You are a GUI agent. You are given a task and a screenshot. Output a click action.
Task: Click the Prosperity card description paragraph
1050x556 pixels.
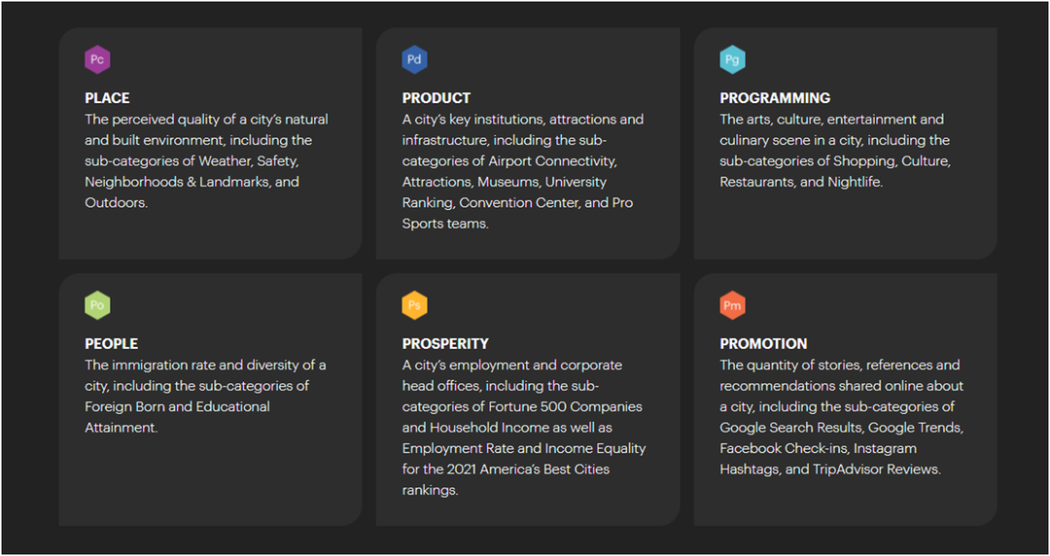pos(524,428)
